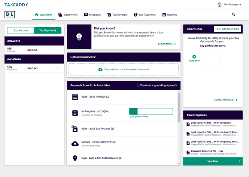Image resolution: width=249 pixels, height=177 pixels.
Task: Click the Sign e-file pen icon
Action: (75, 158)
